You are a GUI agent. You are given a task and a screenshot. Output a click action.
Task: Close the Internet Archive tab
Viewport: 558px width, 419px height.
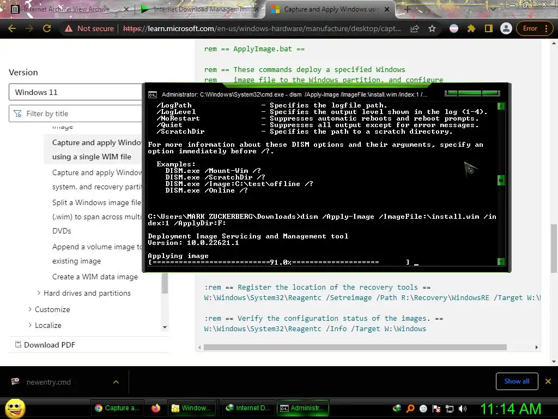pos(126,10)
